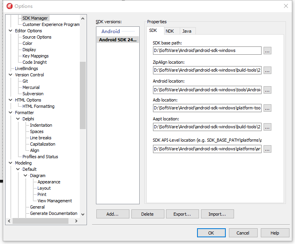Click the SDK base path text field
Viewport: 295px width, 244px height.
click(x=207, y=51)
